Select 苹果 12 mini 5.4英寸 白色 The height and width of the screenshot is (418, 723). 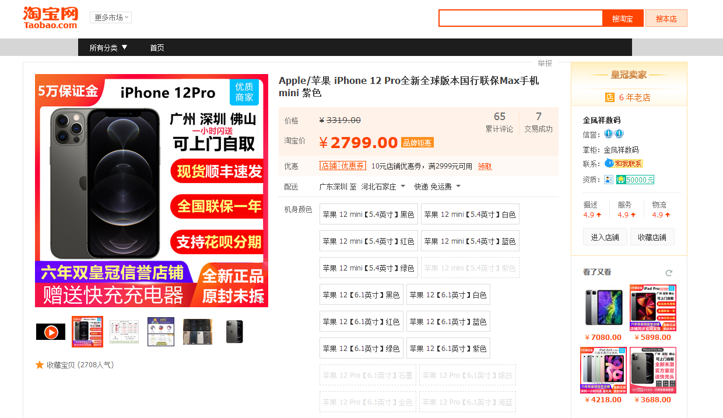pos(470,215)
